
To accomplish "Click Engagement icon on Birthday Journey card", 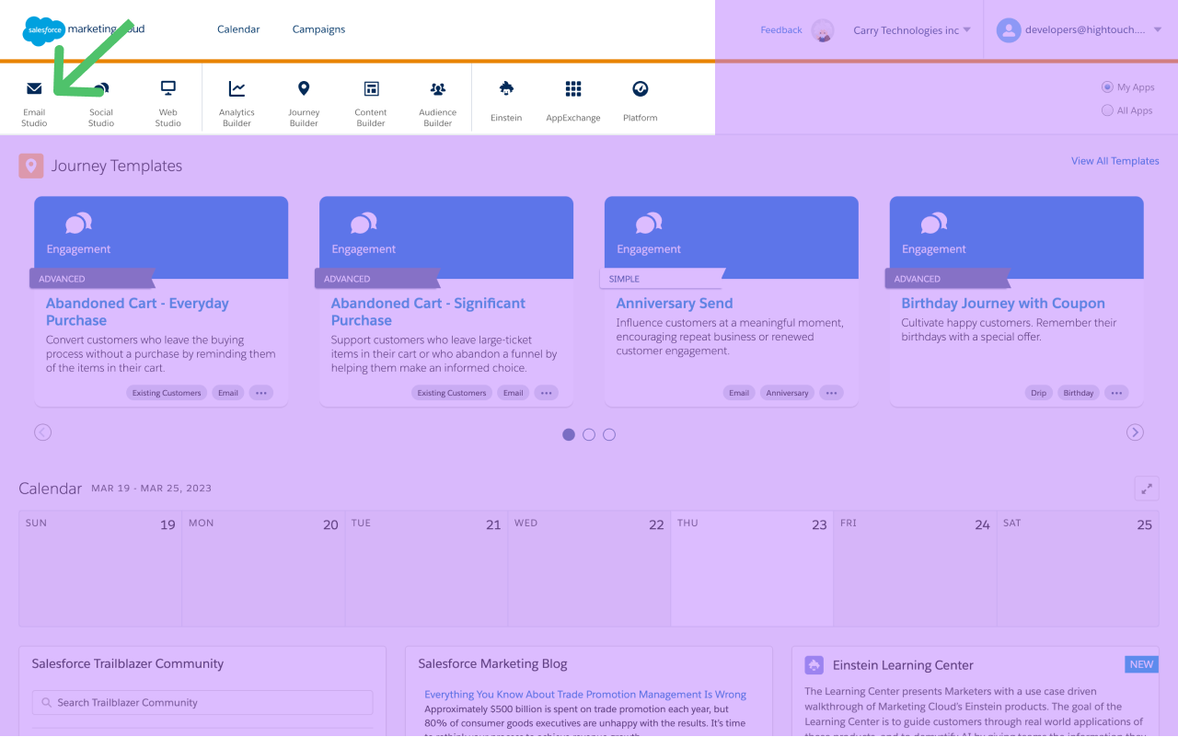I will (934, 223).
